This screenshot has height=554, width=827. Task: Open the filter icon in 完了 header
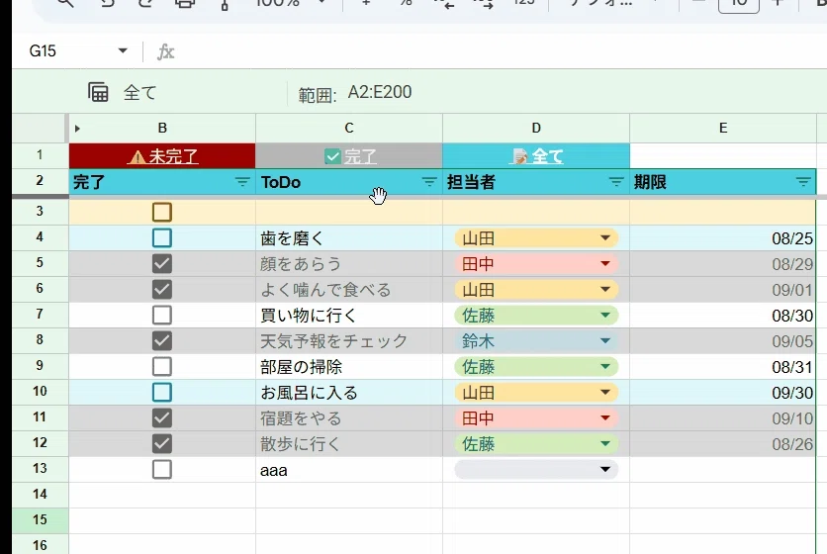coord(242,182)
